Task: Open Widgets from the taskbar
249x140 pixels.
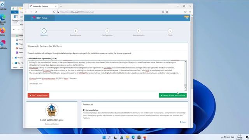Action: click(121, 137)
